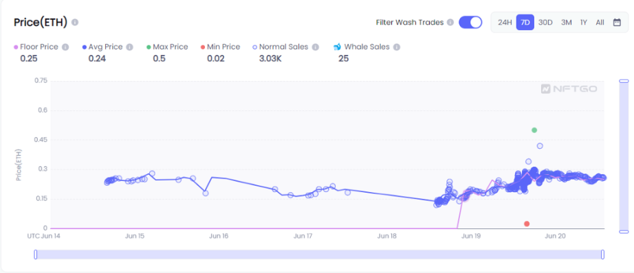The width and height of the screenshot is (634, 273).
Task: Click the Whale Sales info icon
Action: (x=397, y=47)
